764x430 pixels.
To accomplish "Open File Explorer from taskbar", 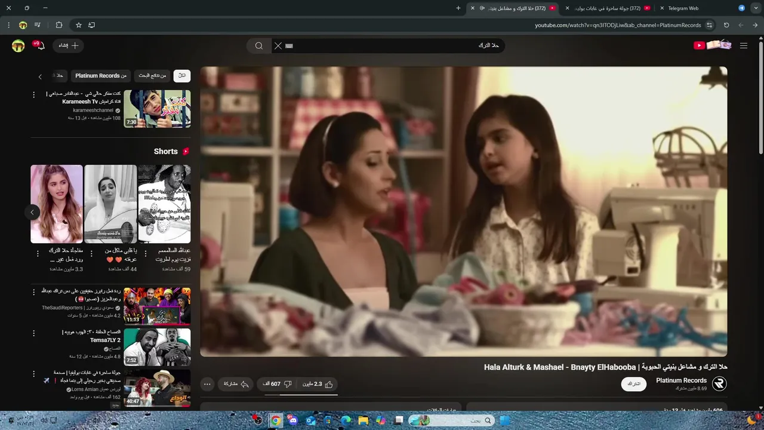I will 363,420.
